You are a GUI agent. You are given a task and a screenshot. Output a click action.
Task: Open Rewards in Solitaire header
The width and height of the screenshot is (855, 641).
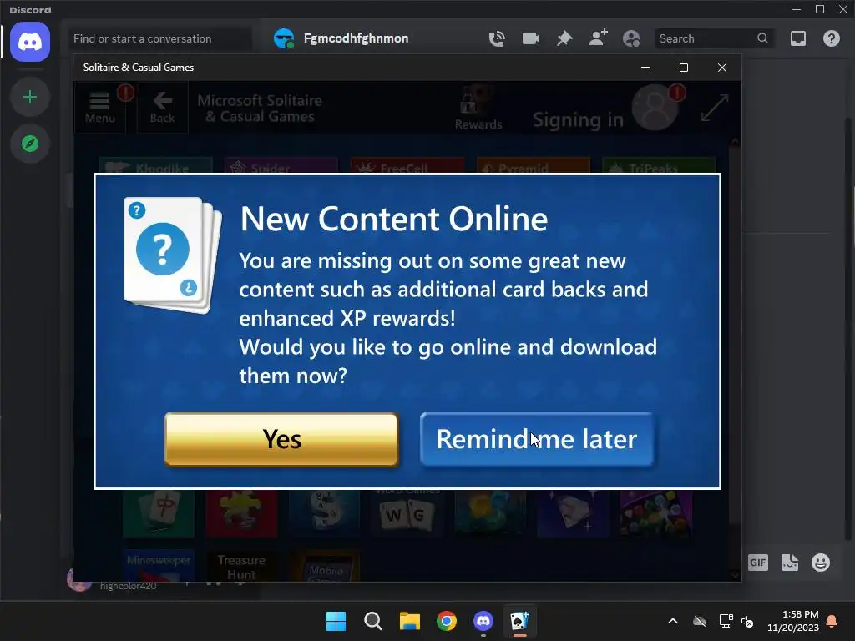(x=478, y=109)
